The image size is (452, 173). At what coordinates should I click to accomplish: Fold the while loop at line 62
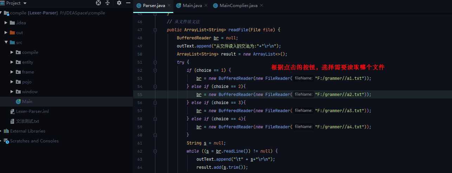[155, 151]
